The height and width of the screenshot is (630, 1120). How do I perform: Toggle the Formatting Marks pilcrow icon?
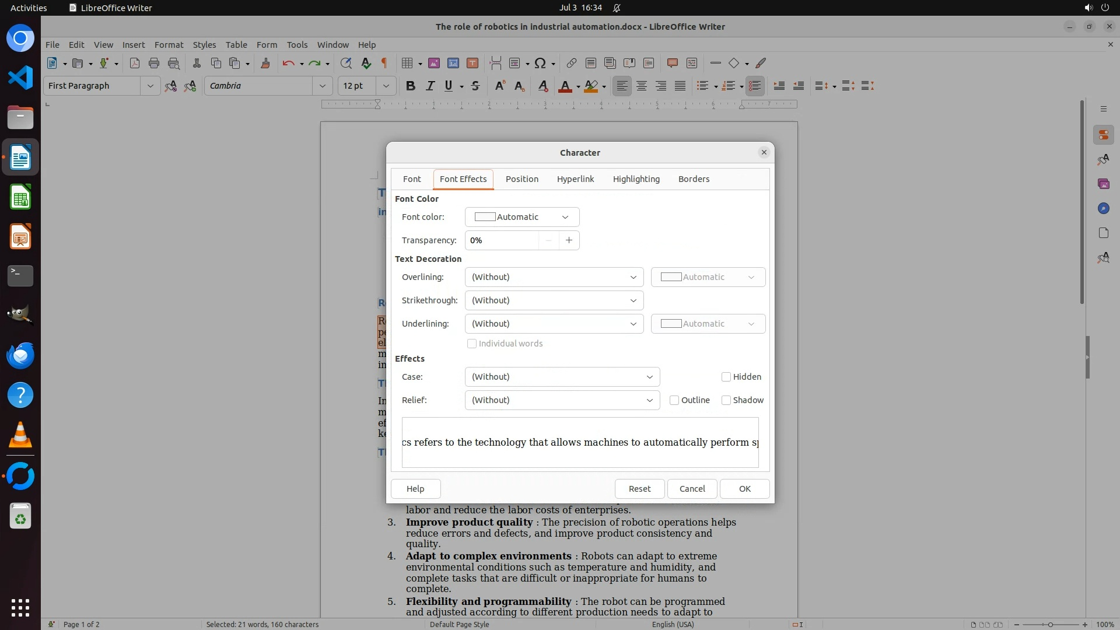(x=384, y=63)
